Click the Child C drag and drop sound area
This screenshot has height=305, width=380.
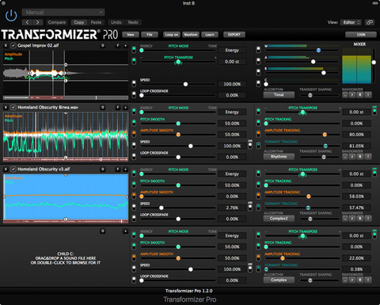coord(66,258)
